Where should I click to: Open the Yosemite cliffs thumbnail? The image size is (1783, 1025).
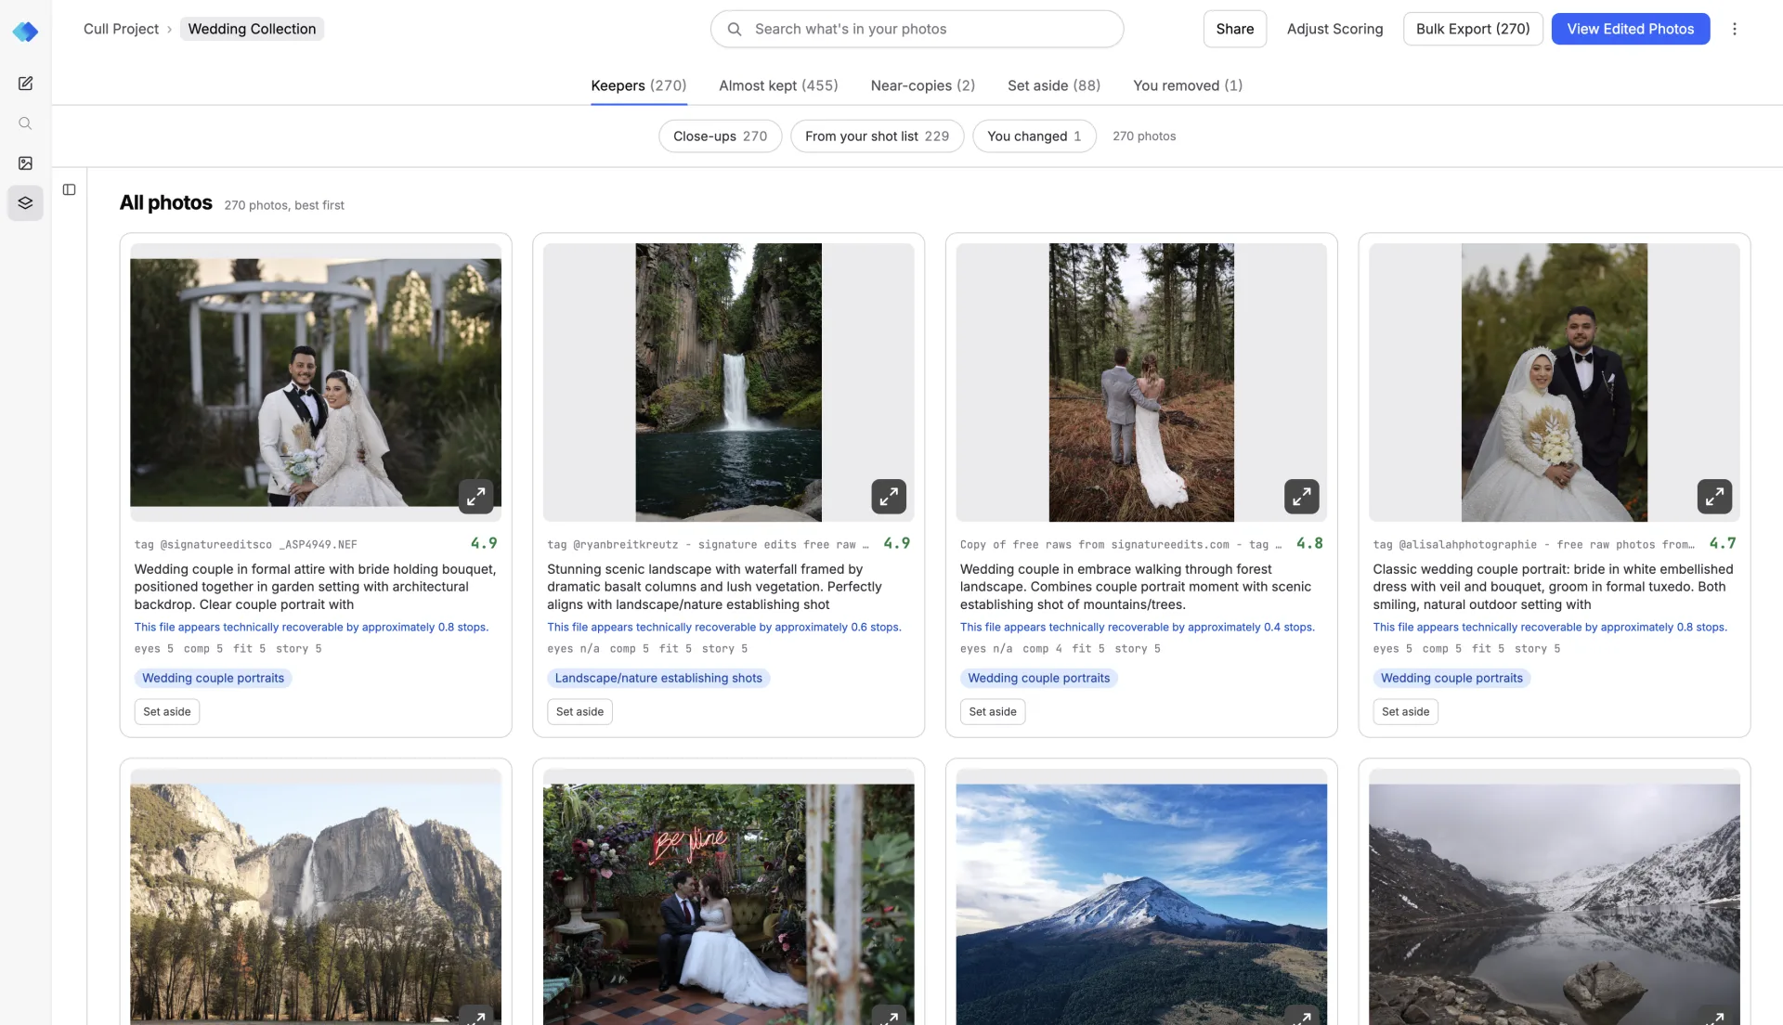click(316, 905)
